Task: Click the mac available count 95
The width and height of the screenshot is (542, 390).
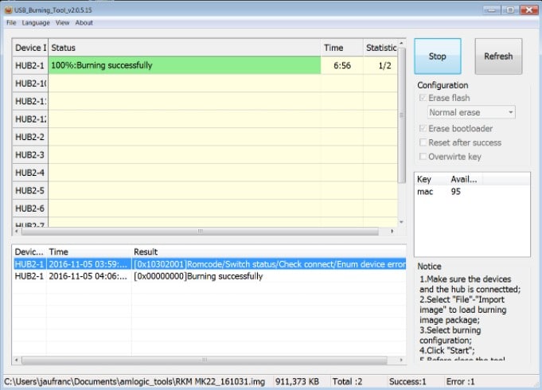Action: 456,192
